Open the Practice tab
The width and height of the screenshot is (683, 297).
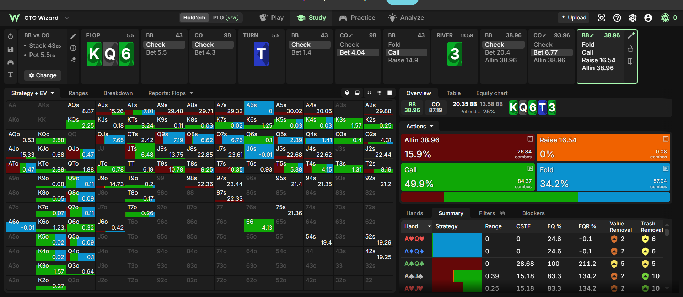[x=357, y=18]
